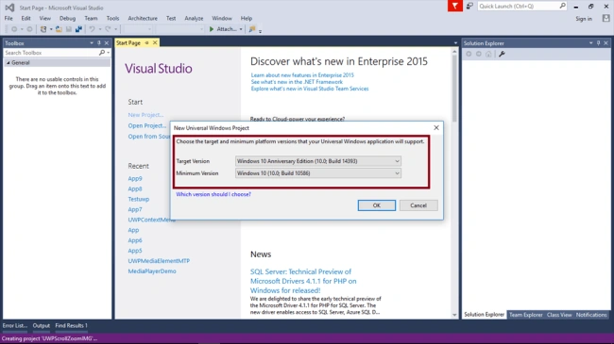Open 'Learn about new features in Enterprise 2015'
614x344 pixels.
coord(302,75)
